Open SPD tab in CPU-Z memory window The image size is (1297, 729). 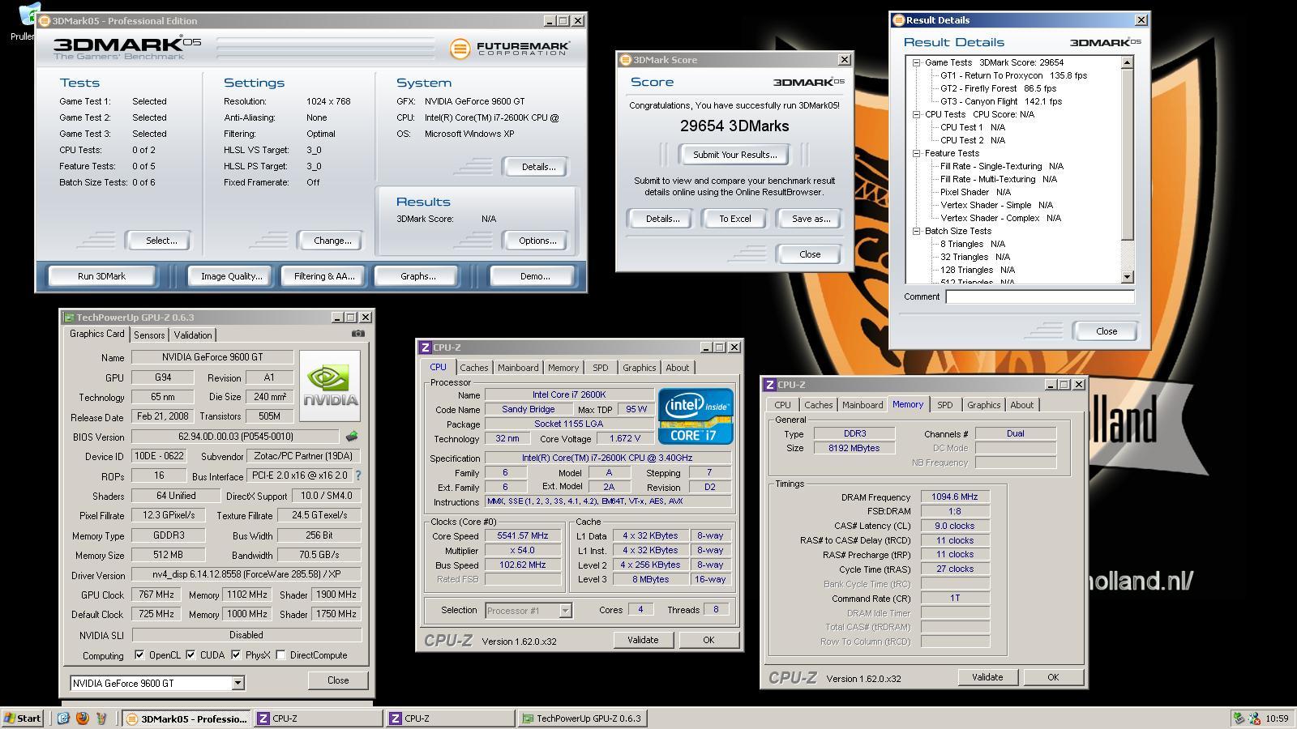[945, 405]
